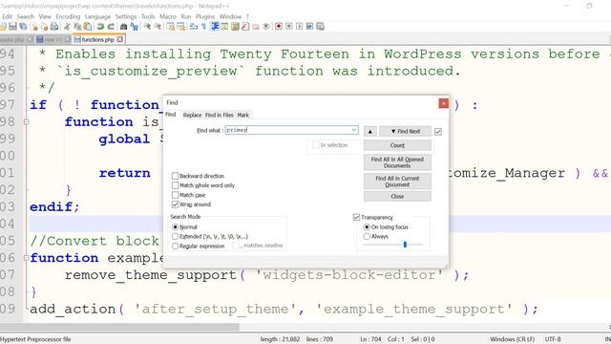Click the Copy toolbar icon
Screen dimensions: 611x344
tap(77, 27)
